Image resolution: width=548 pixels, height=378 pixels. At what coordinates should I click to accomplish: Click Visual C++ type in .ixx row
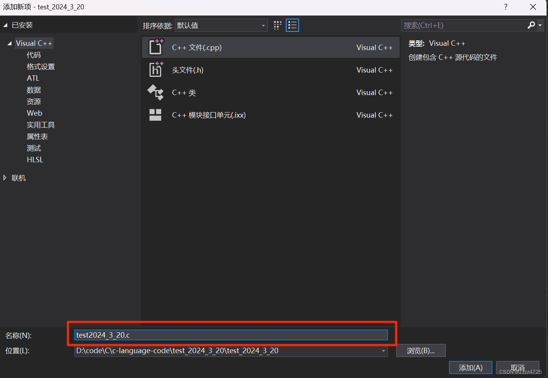coord(375,115)
